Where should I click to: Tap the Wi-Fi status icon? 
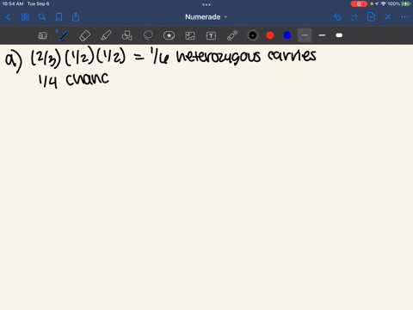[383, 3]
